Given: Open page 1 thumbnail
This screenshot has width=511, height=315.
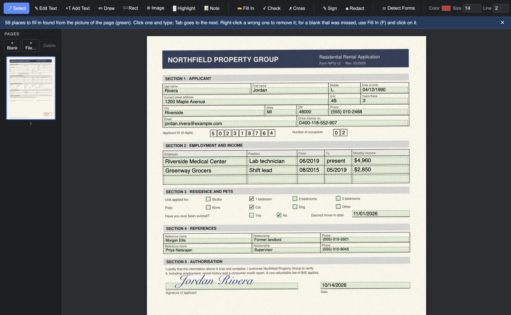Looking at the screenshot, I should (31, 88).
